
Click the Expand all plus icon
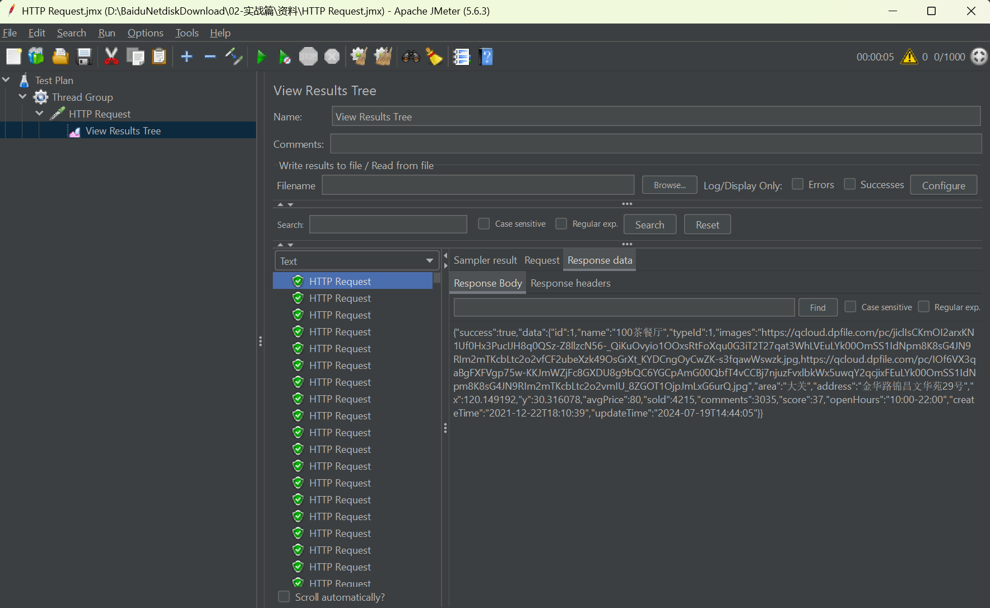pos(187,57)
